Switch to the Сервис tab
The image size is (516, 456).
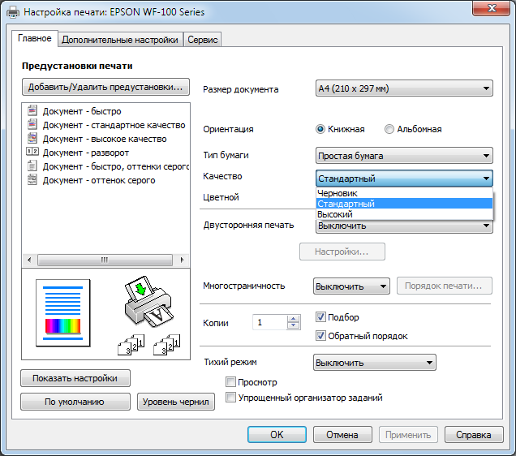coord(202,40)
